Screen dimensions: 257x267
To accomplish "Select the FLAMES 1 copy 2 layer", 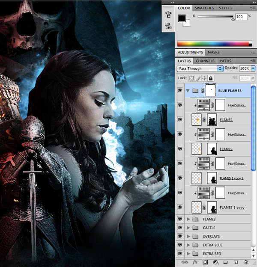I will (x=231, y=178).
